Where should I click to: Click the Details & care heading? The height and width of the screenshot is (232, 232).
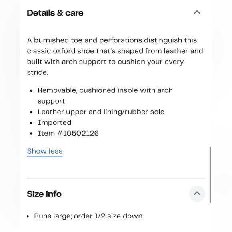[x=55, y=13]
